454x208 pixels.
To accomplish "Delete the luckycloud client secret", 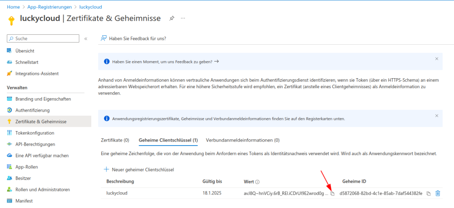I will tap(438, 193).
